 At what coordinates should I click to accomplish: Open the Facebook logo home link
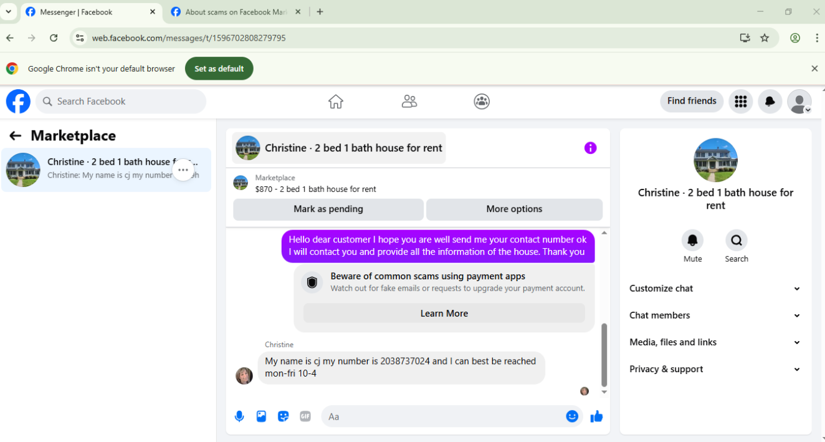18,101
